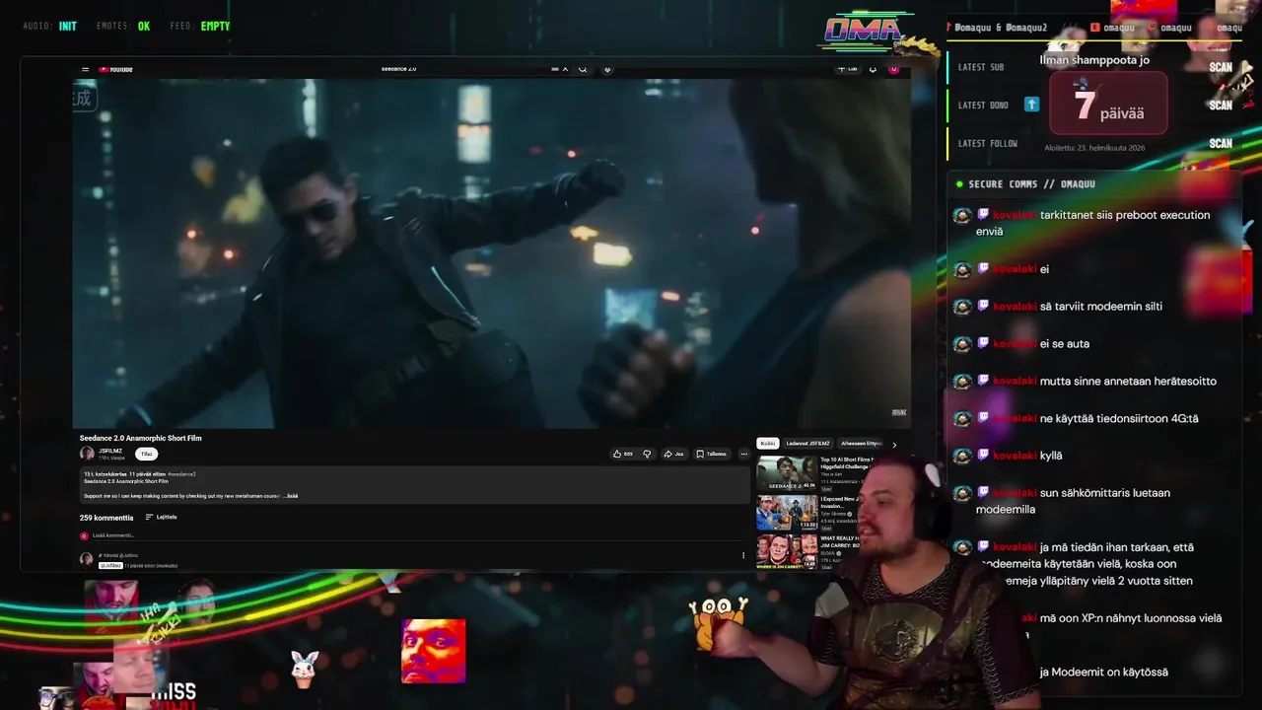The width and height of the screenshot is (1262, 710).
Task: Click the red pixelated face emote
Action: coord(434,651)
